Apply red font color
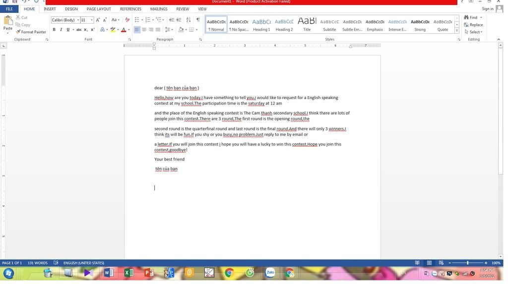Viewport: 508px width, 284px height. coord(124,29)
